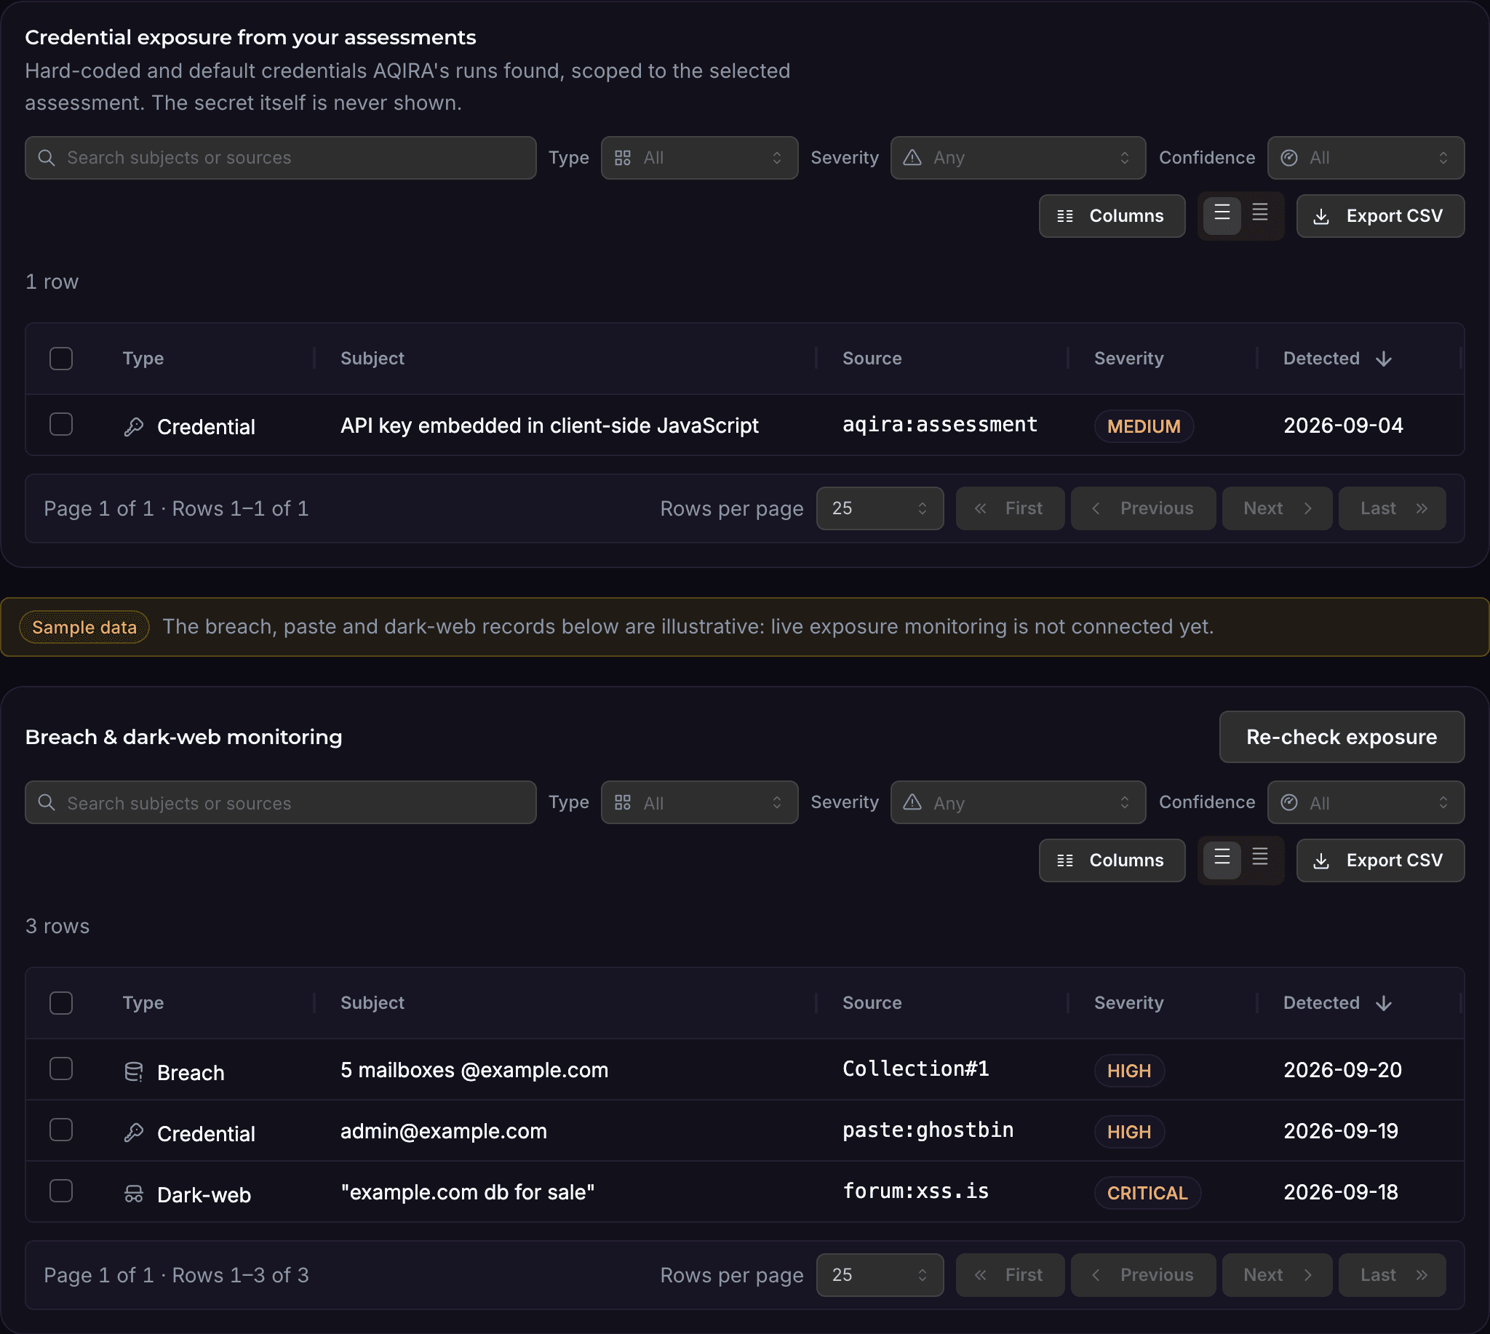
Task: Sort the assessments table by Subject header
Action: click(x=372, y=359)
